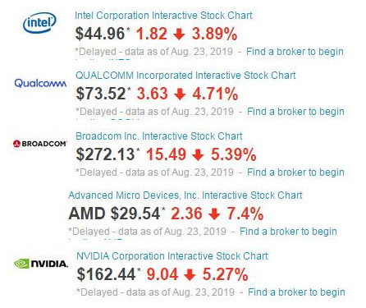Viewport: 366px width, 308px height.
Task: Click Find a broker link under Intel
Action: [x=295, y=52]
